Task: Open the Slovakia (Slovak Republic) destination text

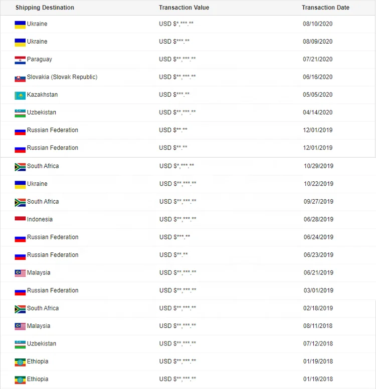Action: 62,77
